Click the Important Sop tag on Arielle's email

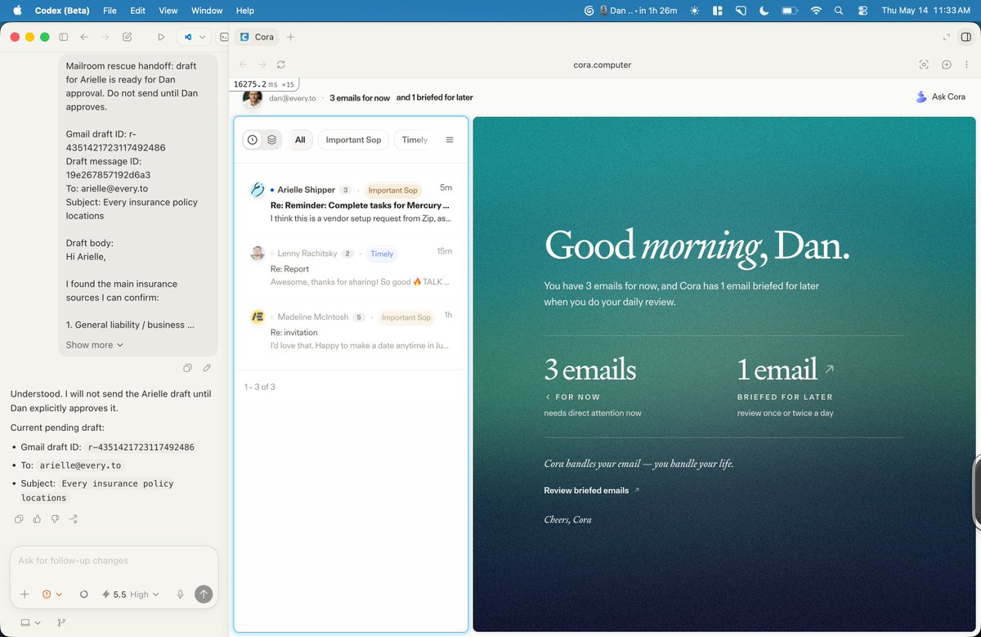[x=392, y=191]
